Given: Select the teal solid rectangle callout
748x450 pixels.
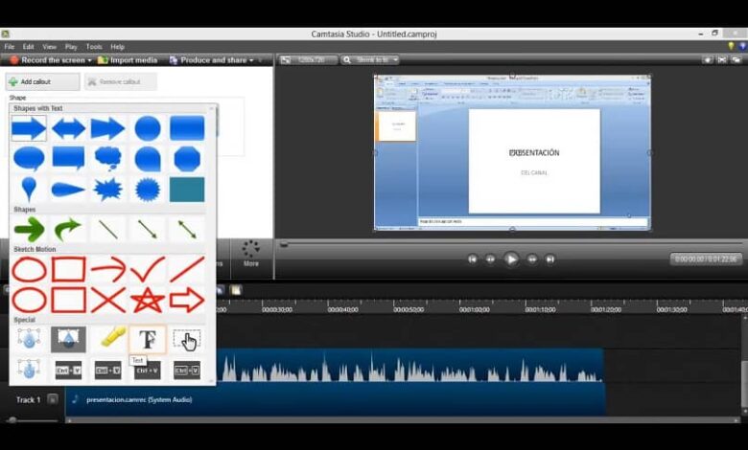Looking at the screenshot, I should click(187, 189).
